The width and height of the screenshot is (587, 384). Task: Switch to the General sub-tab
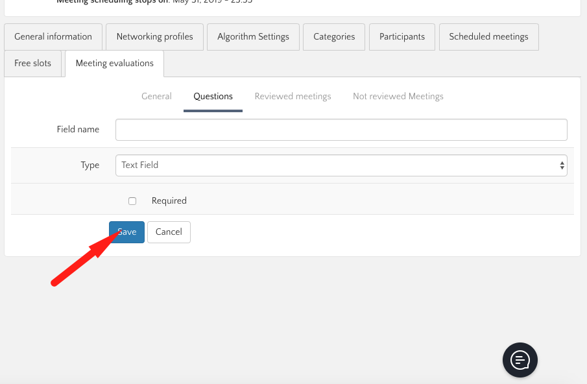(x=156, y=97)
